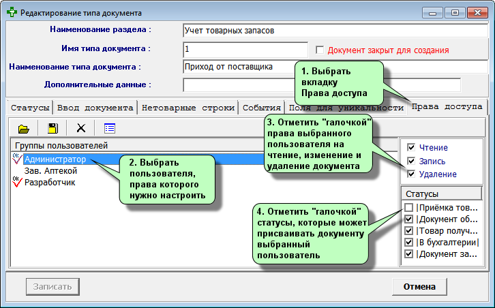Click the Статусы list header

442,194
